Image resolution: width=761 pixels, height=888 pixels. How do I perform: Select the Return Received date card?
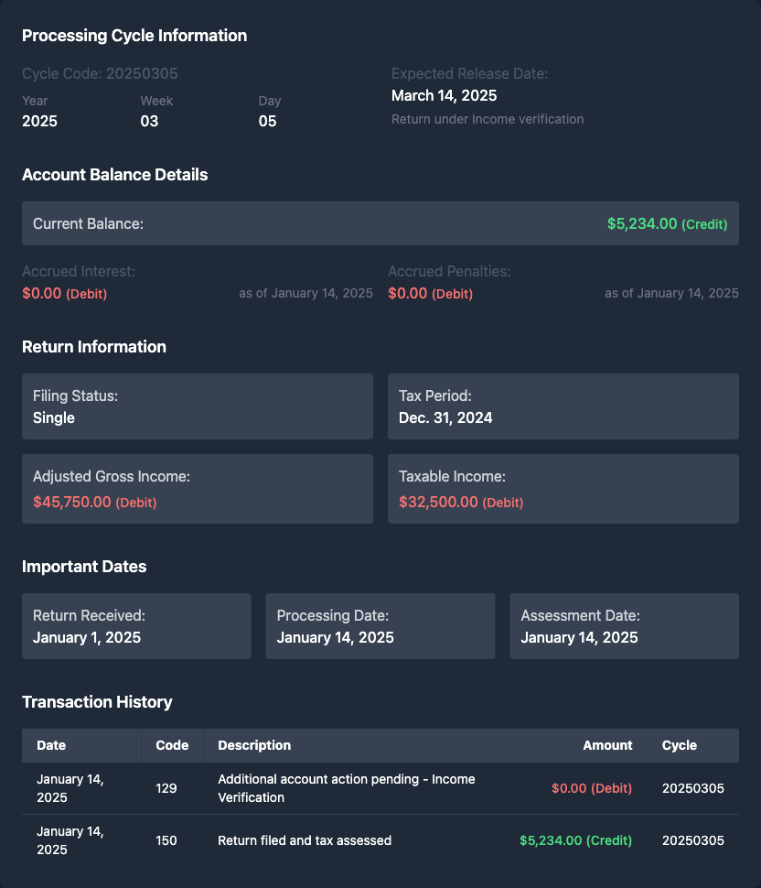point(136,626)
